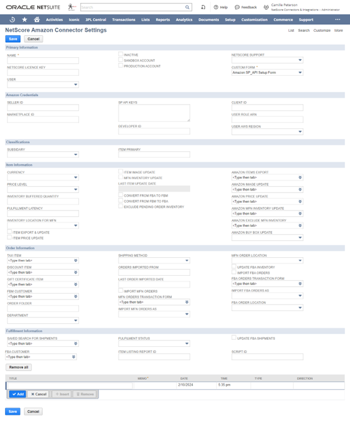The image size is (350, 422).
Task: Check Update FBA Shipments
Action: point(234,338)
